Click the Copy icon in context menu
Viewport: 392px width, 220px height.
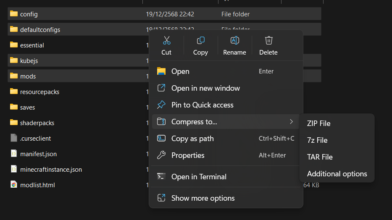coord(200,41)
